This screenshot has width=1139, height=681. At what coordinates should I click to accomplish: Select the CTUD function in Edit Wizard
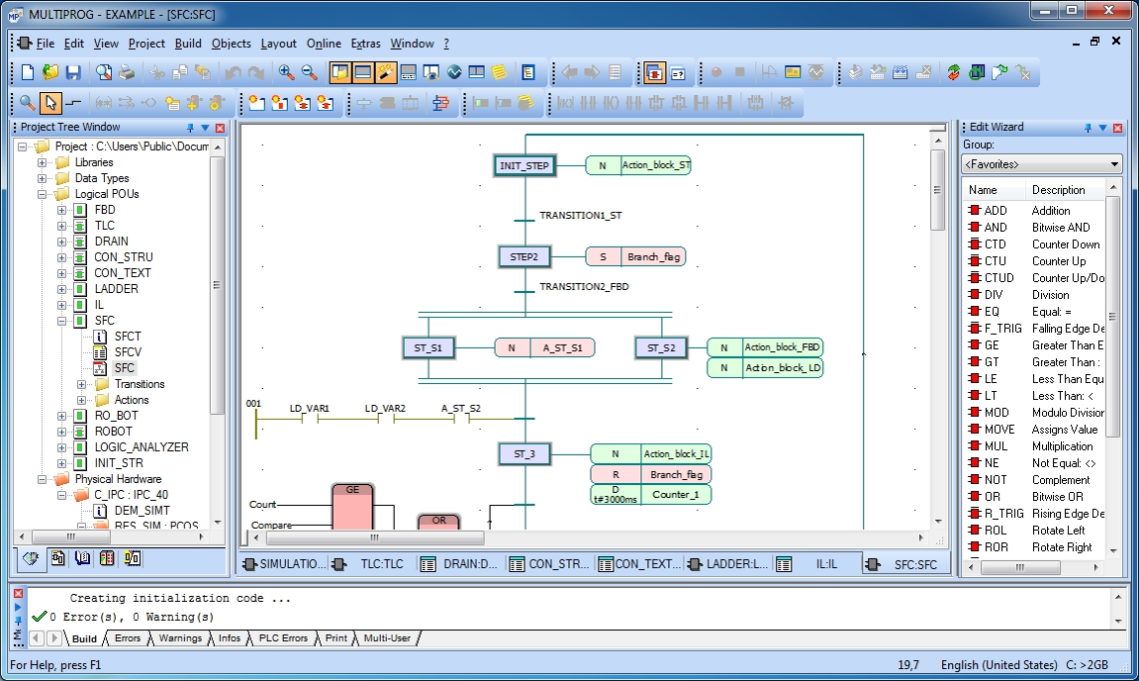pos(998,277)
